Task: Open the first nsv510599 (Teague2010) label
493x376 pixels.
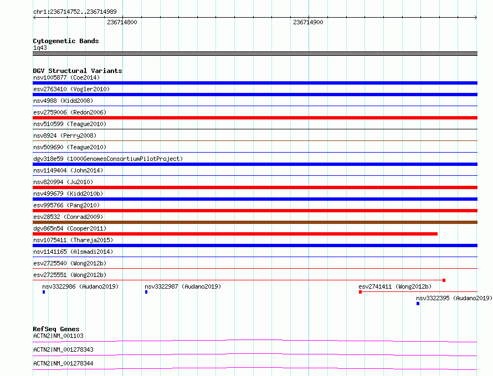Action: (70, 124)
